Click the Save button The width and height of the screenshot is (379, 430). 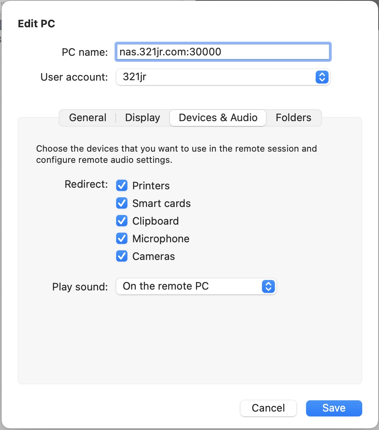(x=334, y=408)
